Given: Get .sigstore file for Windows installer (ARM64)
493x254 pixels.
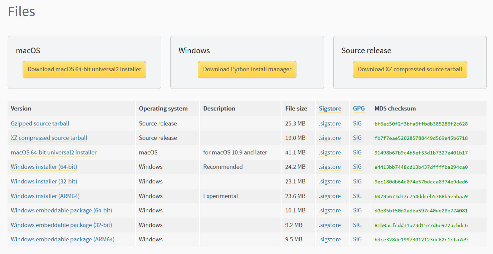Looking at the screenshot, I should pyautogui.click(x=330, y=196).
